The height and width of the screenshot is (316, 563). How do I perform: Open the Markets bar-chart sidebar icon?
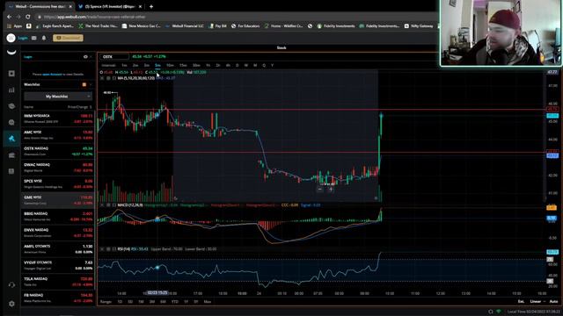point(11,90)
